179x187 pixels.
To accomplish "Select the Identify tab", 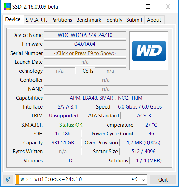I will tap(114, 20).
